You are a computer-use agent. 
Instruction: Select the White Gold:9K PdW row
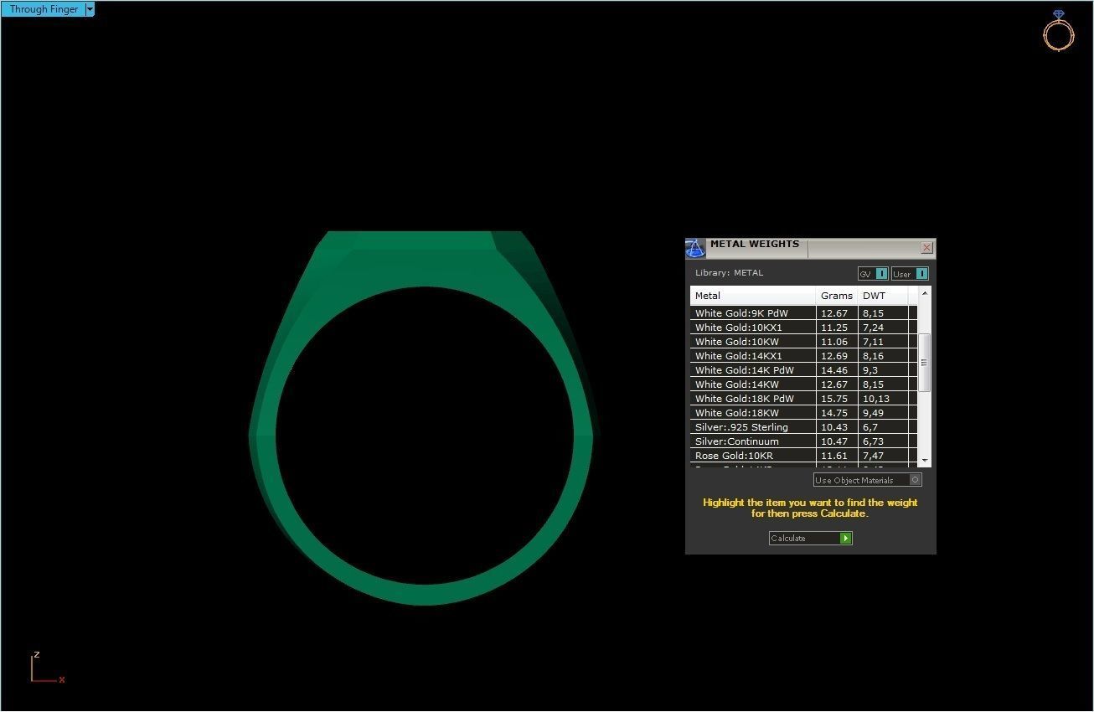pos(803,313)
